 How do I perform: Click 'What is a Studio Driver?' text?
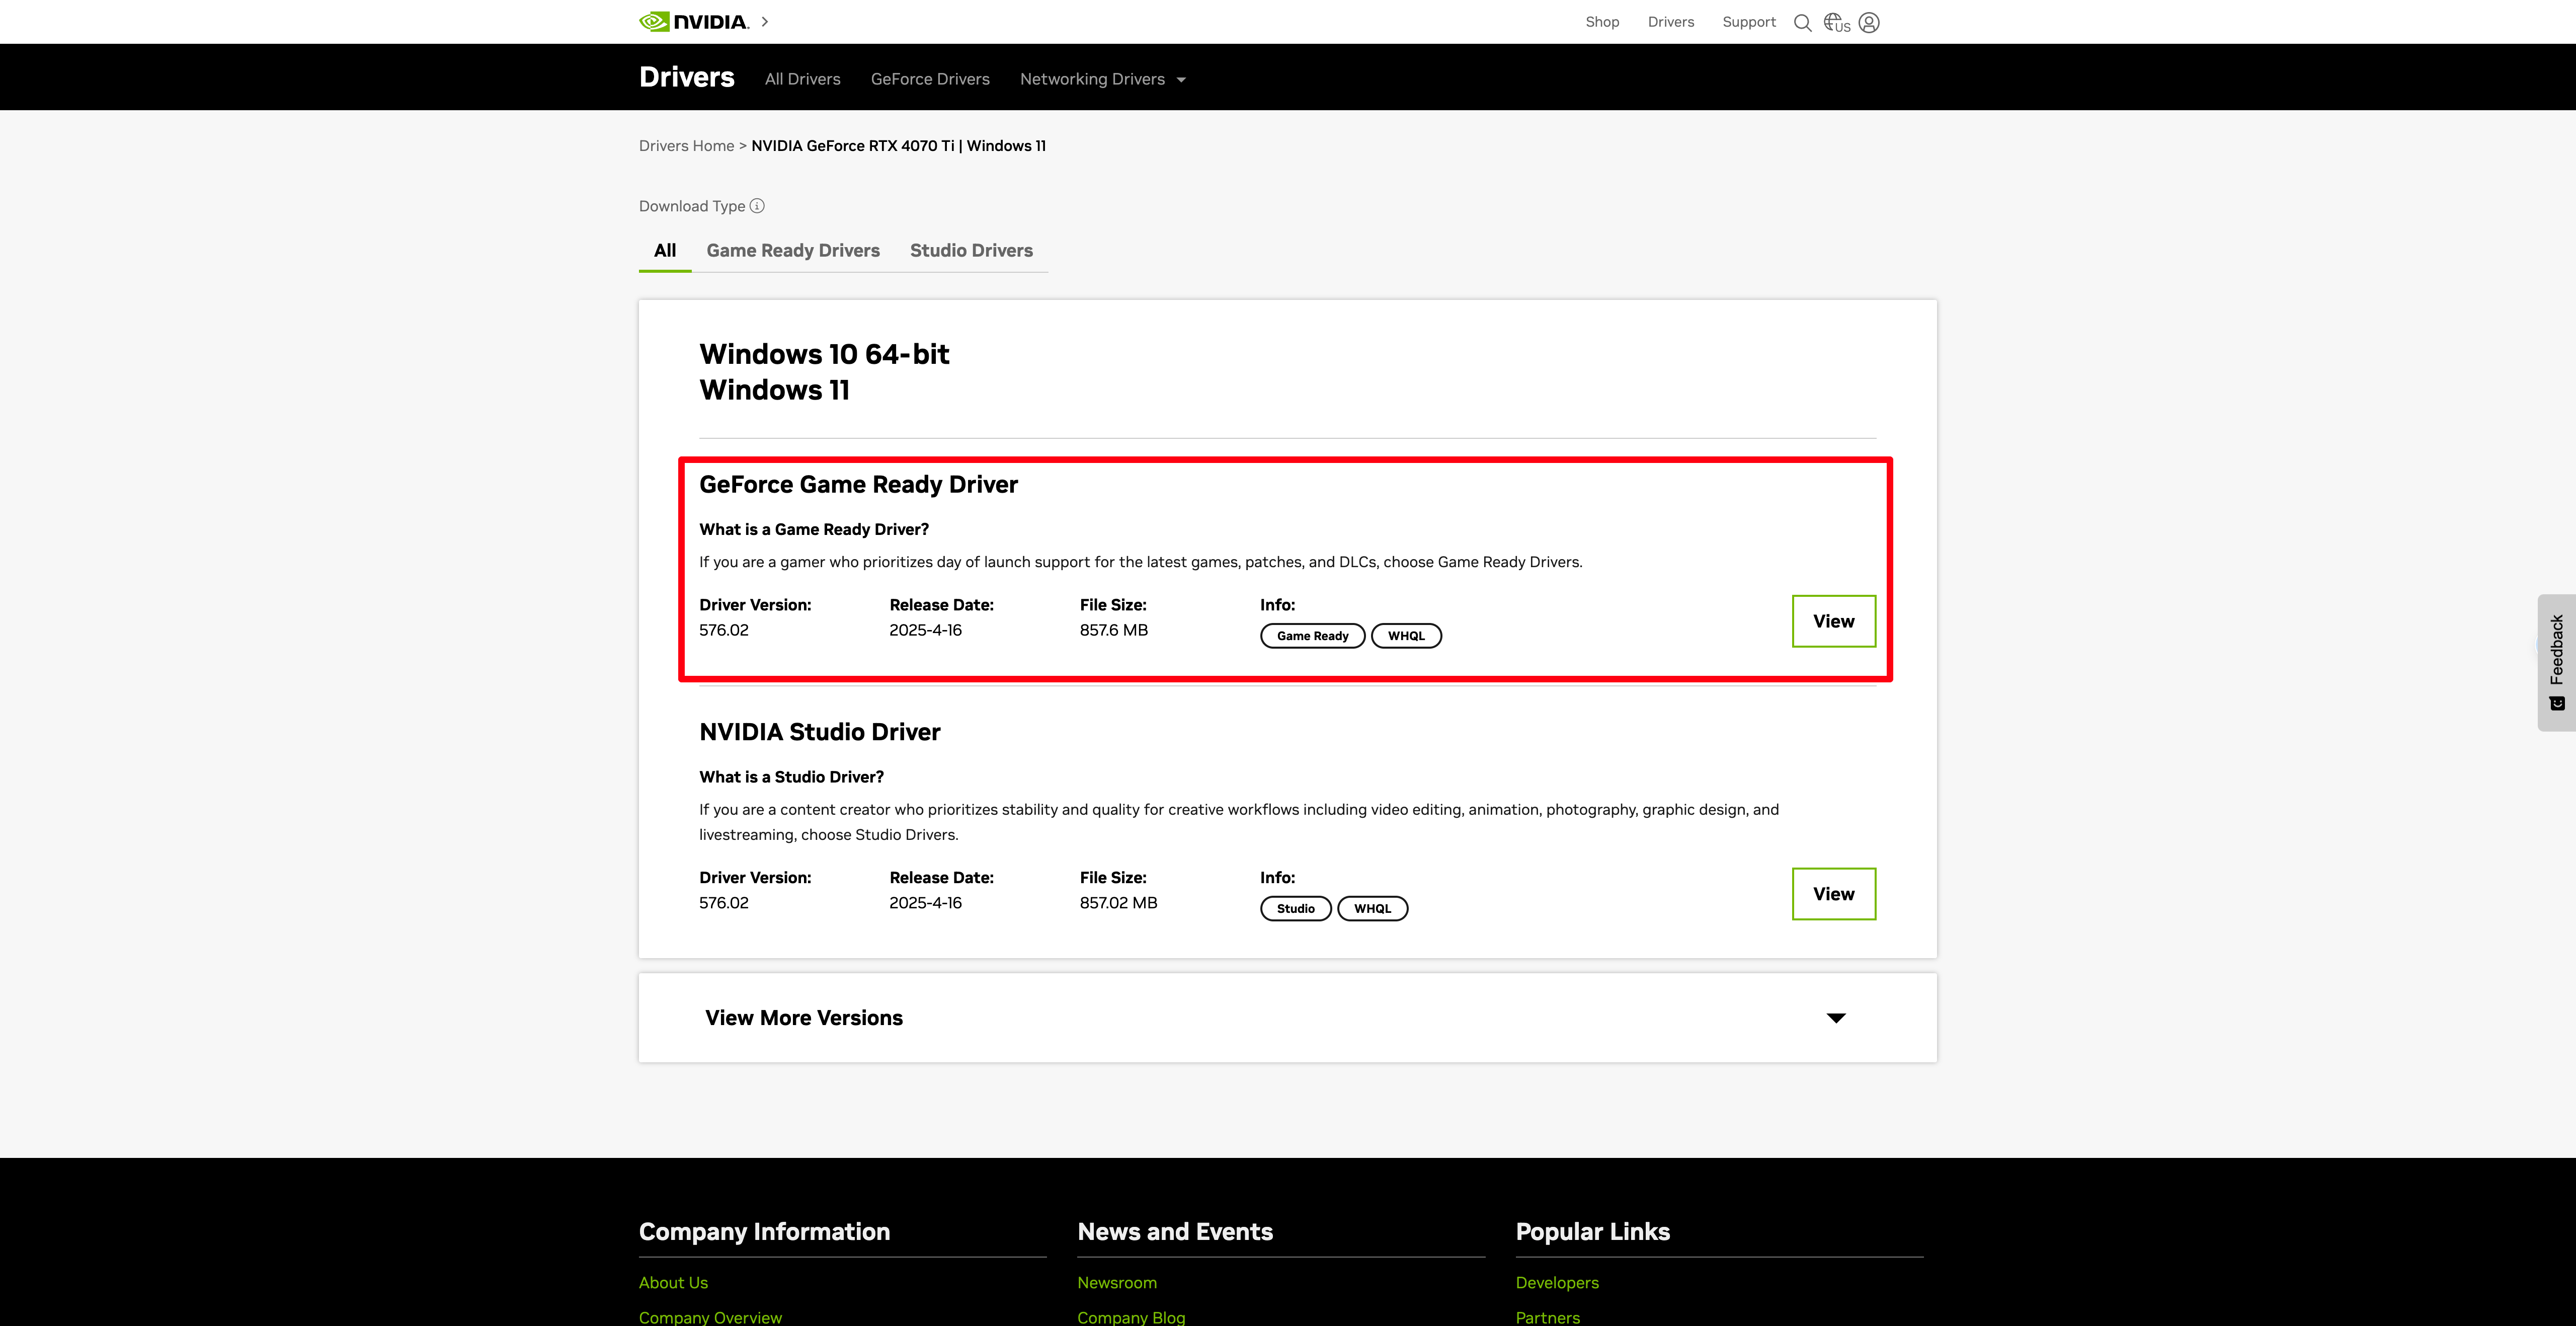click(x=791, y=777)
